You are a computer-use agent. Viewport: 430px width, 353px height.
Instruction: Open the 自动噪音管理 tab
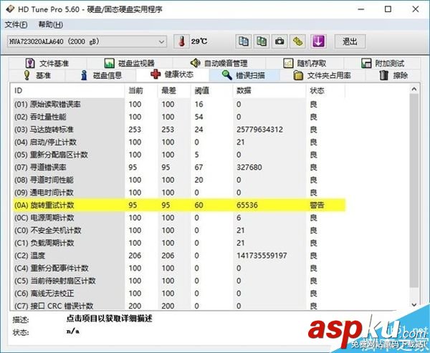coord(219,63)
